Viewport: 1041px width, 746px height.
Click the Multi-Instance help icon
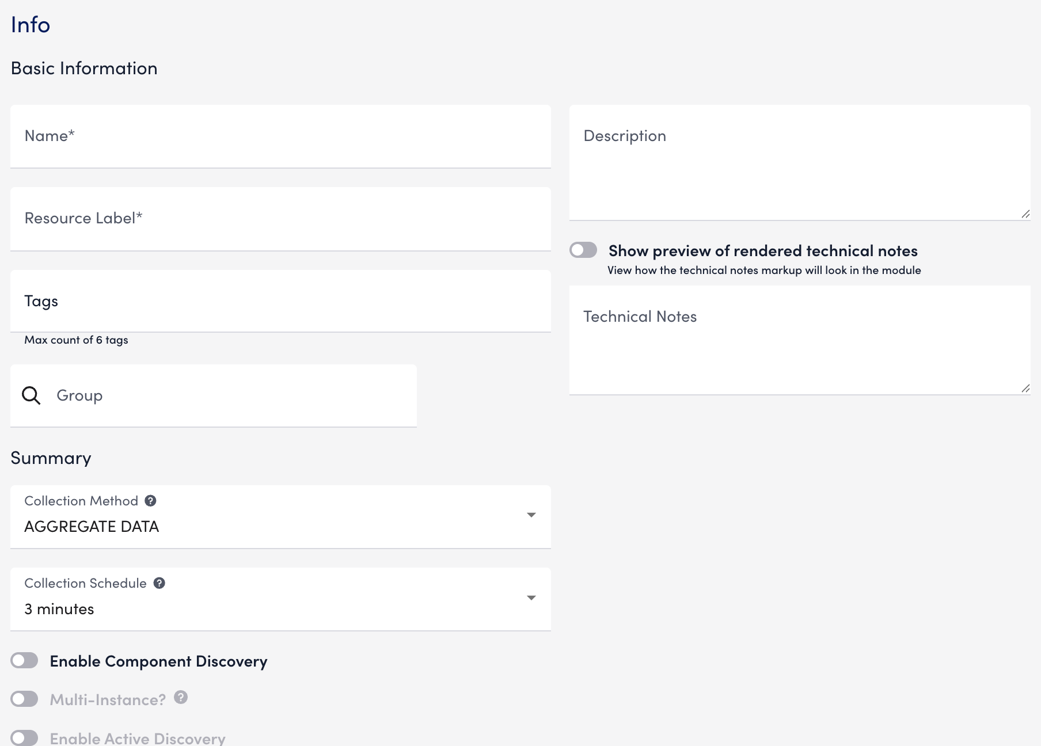point(180,698)
